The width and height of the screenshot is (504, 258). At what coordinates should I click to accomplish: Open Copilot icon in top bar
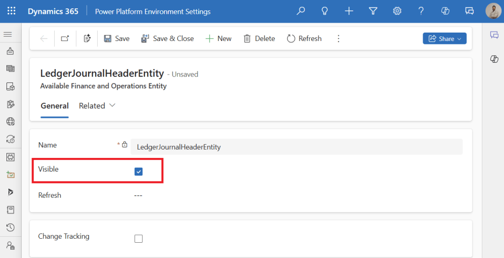pyautogui.click(x=445, y=11)
